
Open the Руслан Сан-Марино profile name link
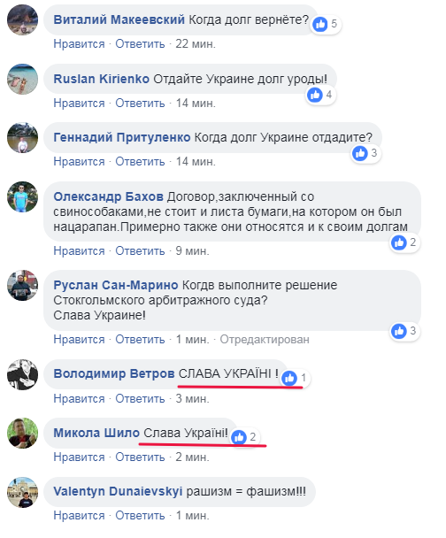click(116, 285)
